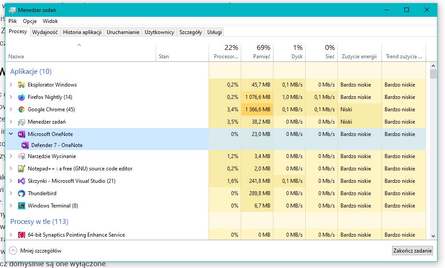Collapse view with Mniej szczegółów
The height and width of the screenshot is (268, 445).
coord(36,251)
